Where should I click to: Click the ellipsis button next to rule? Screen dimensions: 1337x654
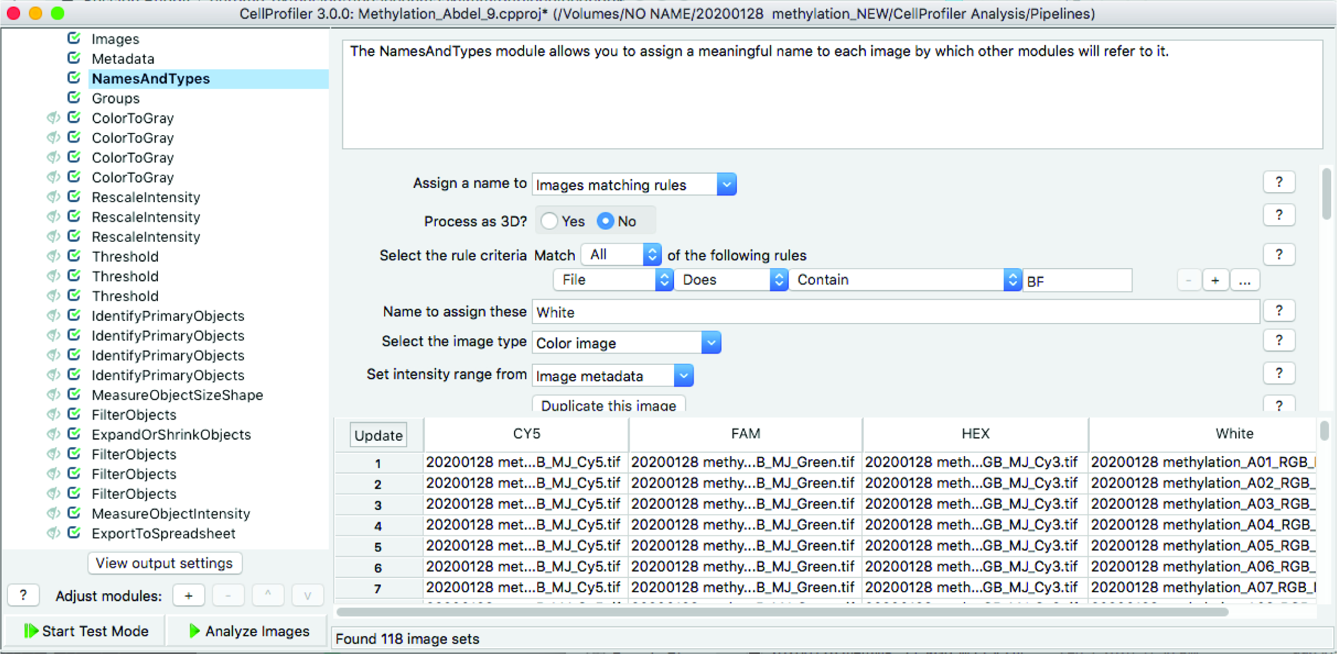point(1244,281)
